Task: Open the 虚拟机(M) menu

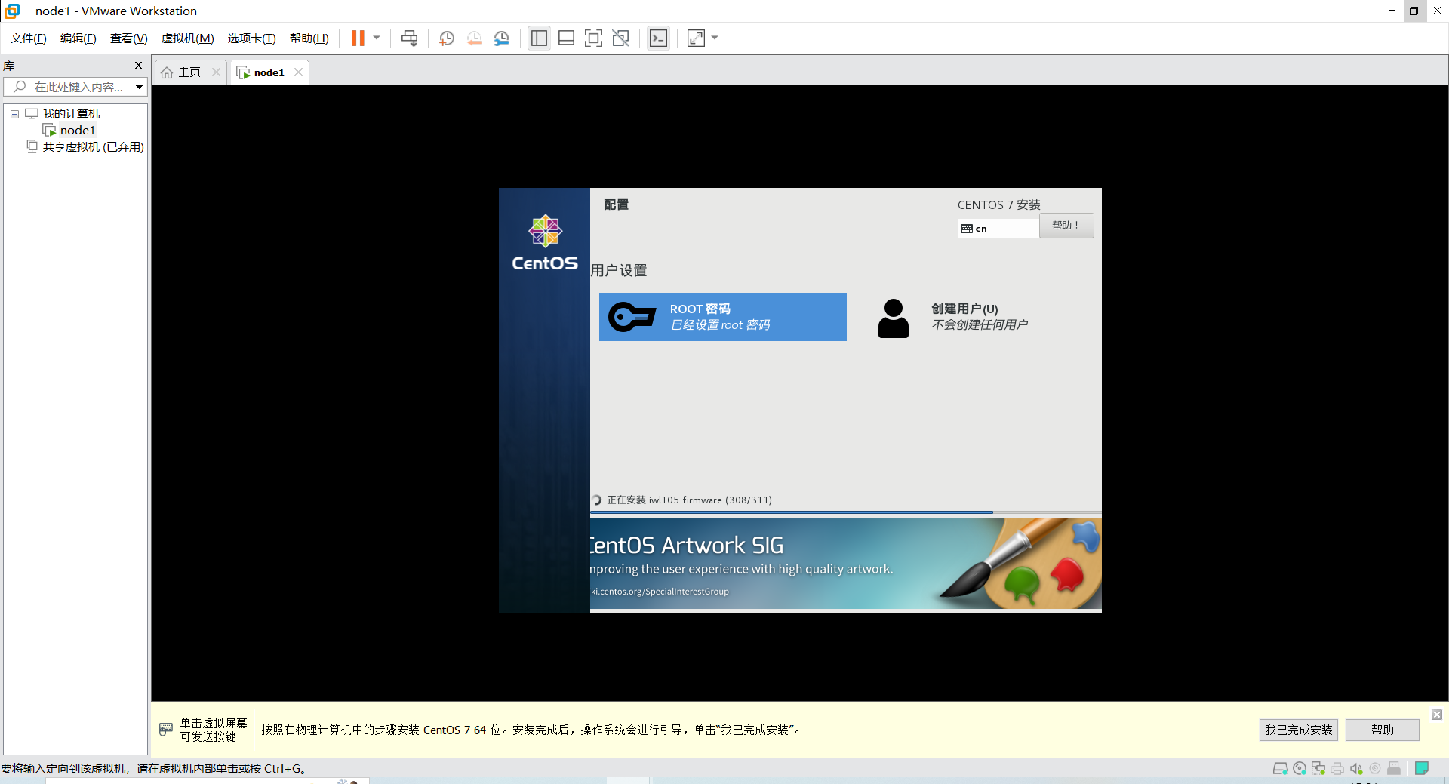Action: pyautogui.click(x=188, y=38)
